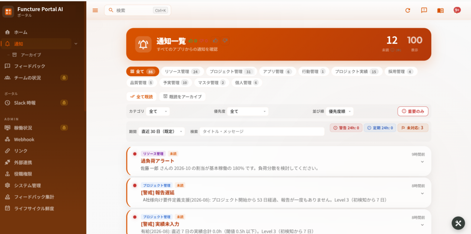Viewport: 471px width, 234px height.
Task: Click the 既読をアーカイブ button
Action: click(x=183, y=97)
